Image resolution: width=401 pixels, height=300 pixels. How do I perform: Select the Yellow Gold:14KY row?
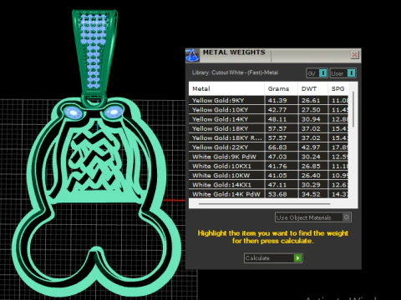pos(268,119)
